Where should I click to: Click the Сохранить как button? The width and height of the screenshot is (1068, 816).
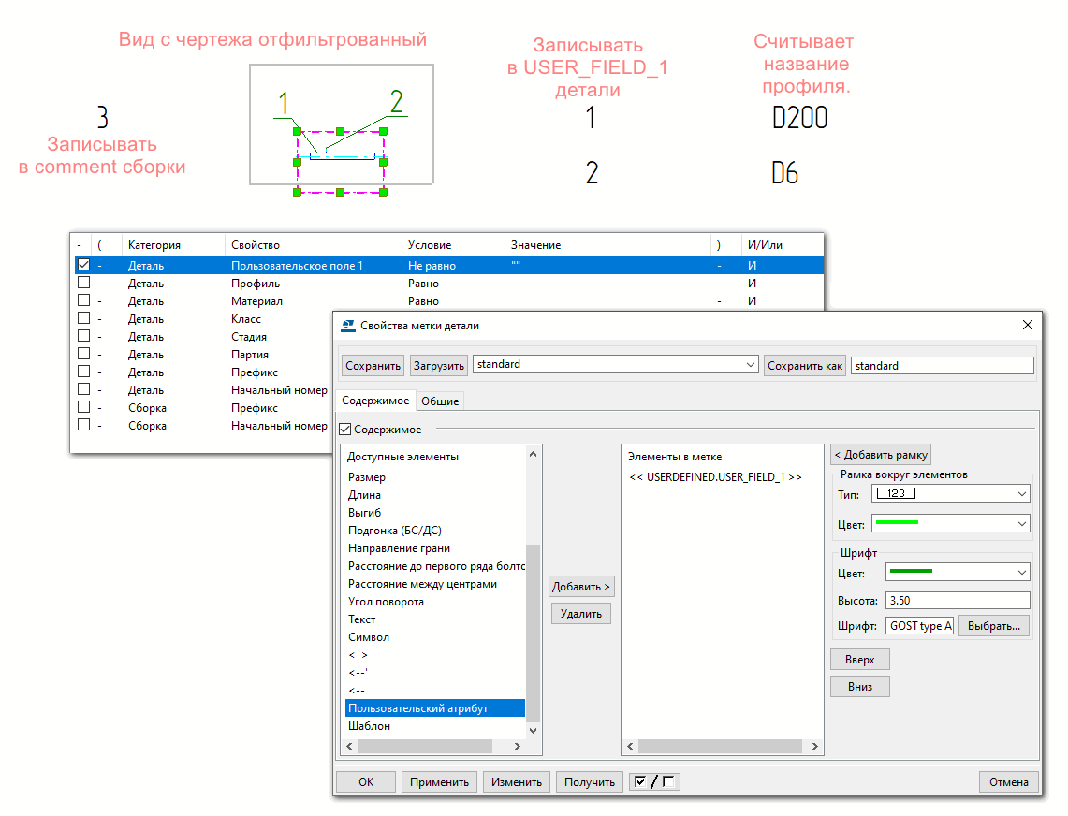click(804, 366)
